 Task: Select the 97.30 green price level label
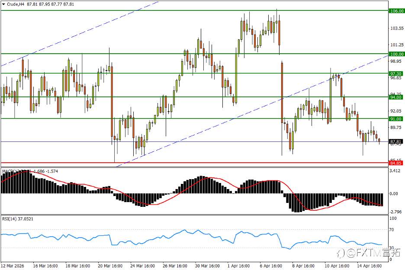coord(396,74)
